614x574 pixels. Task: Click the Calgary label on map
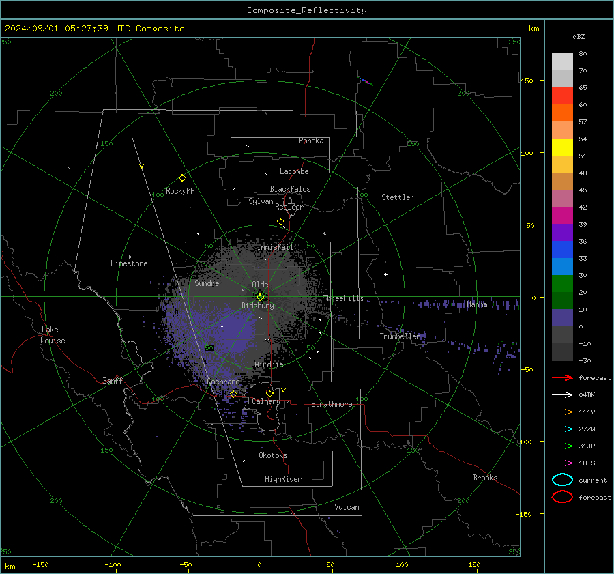pyautogui.click(x=266, y=401)
